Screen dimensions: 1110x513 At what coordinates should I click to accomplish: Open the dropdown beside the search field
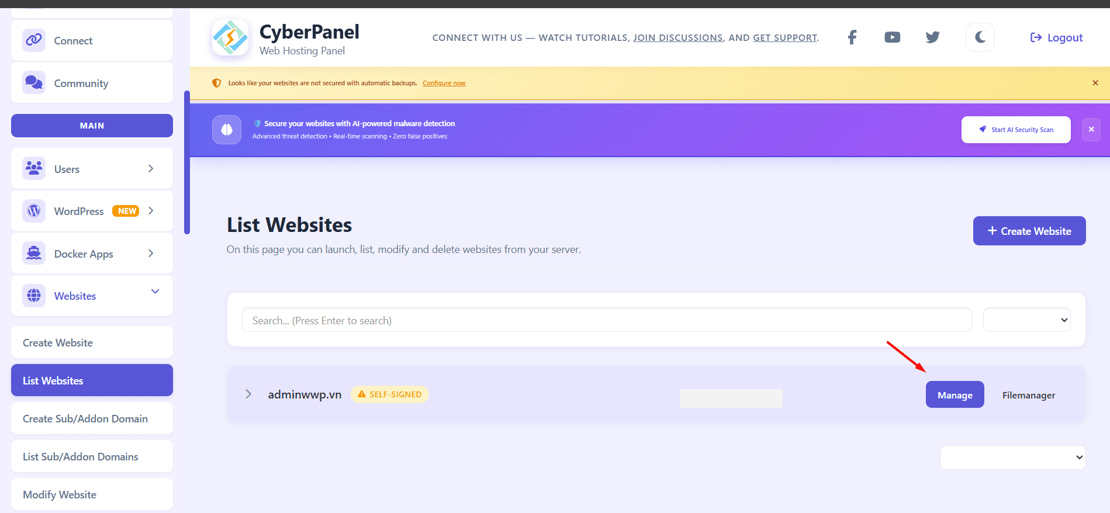point(1026,320)
